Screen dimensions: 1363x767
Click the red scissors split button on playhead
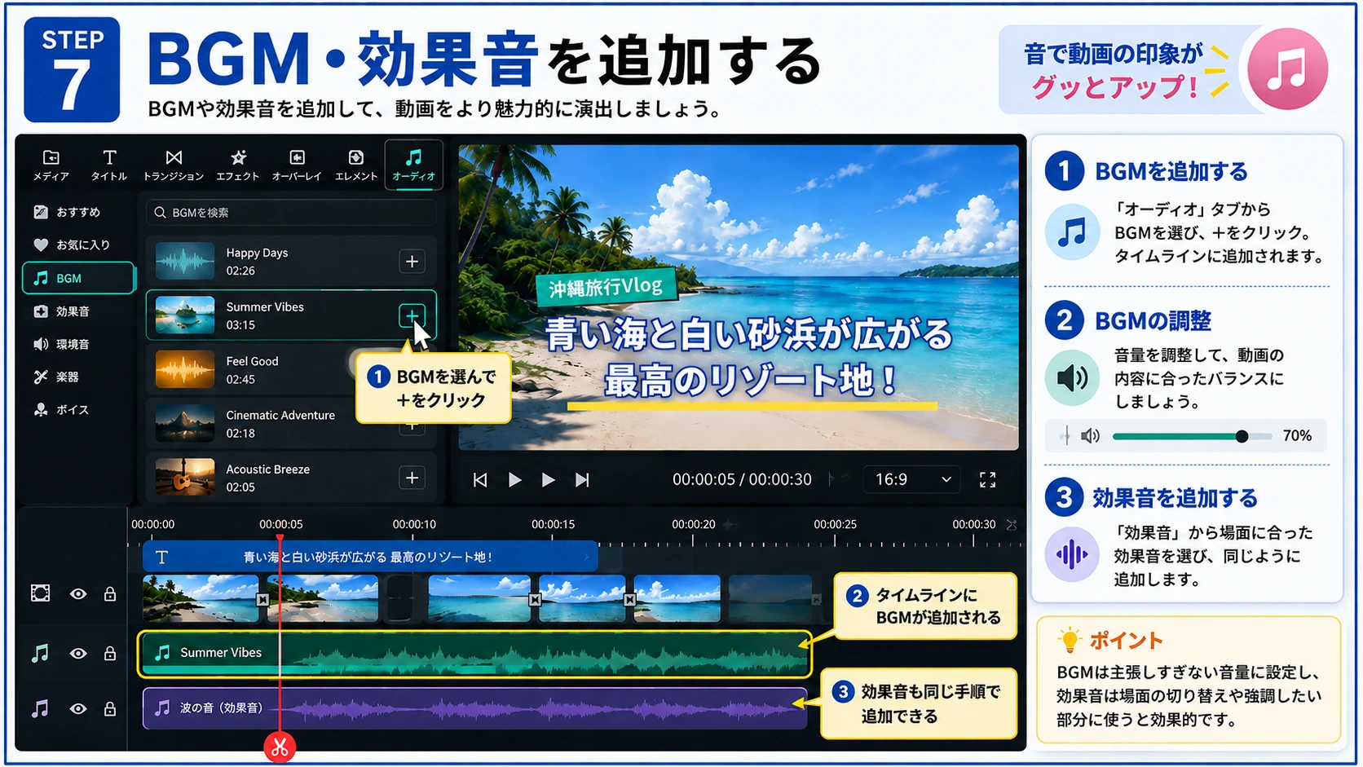[x=280, y=747]
